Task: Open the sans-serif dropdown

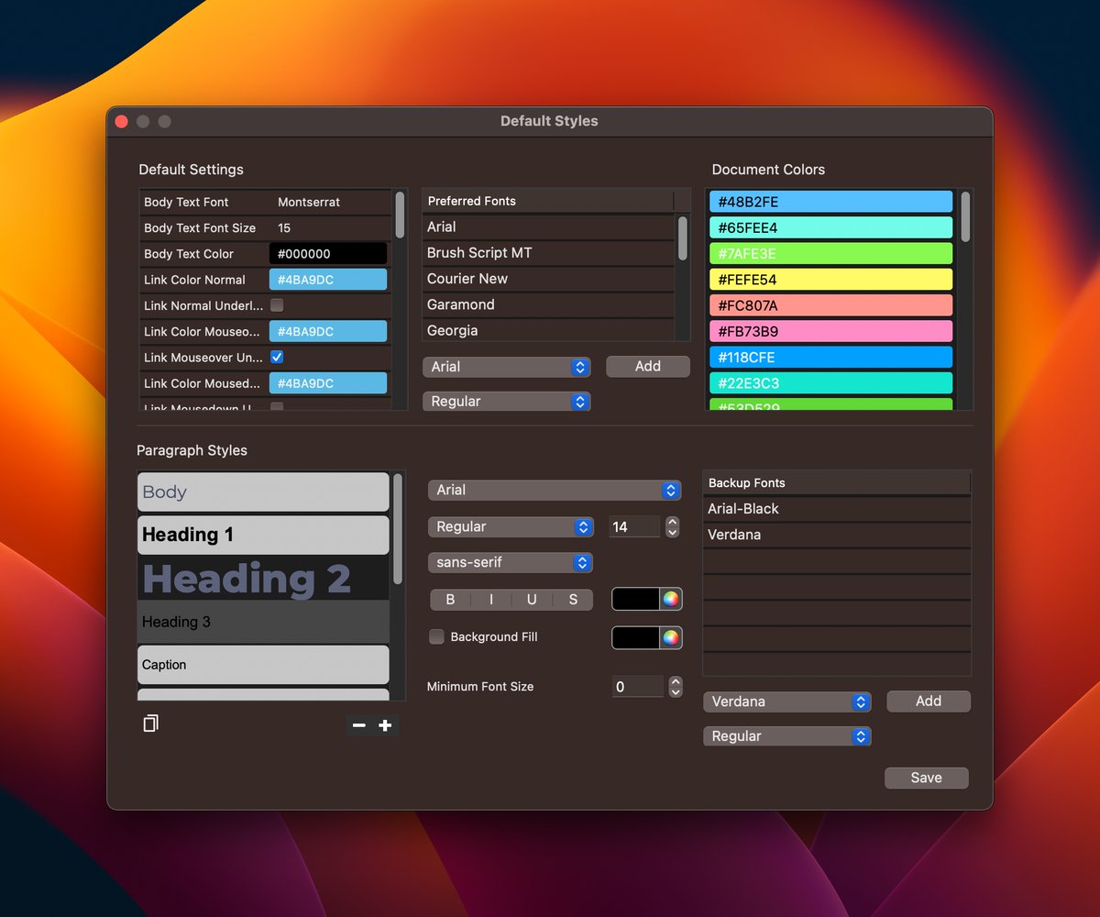Action: (x=511, y=563)
